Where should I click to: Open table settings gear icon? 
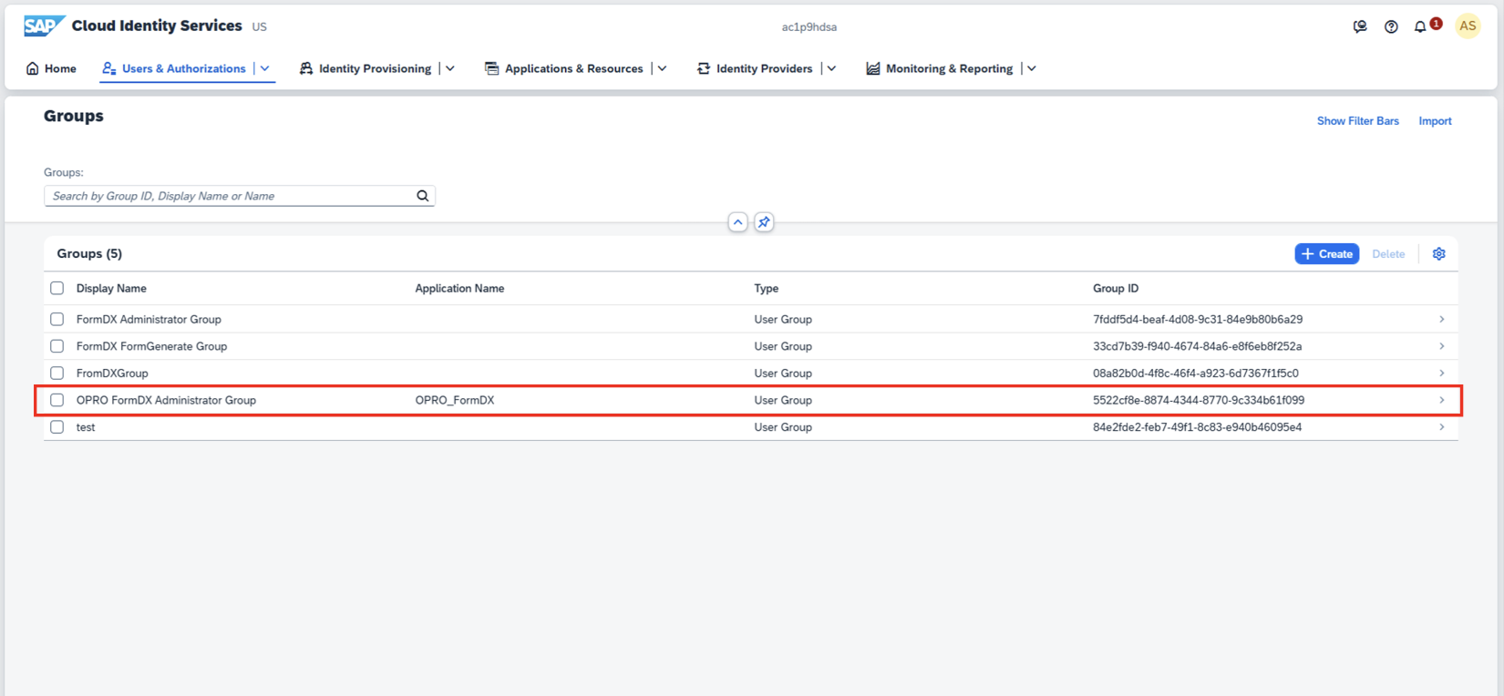coord(1439,254)
